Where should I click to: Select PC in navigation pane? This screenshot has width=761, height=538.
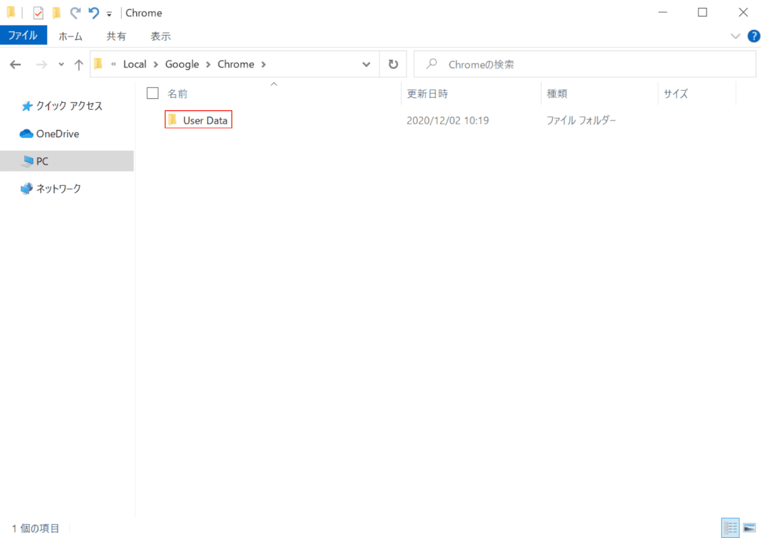point(67,161)
